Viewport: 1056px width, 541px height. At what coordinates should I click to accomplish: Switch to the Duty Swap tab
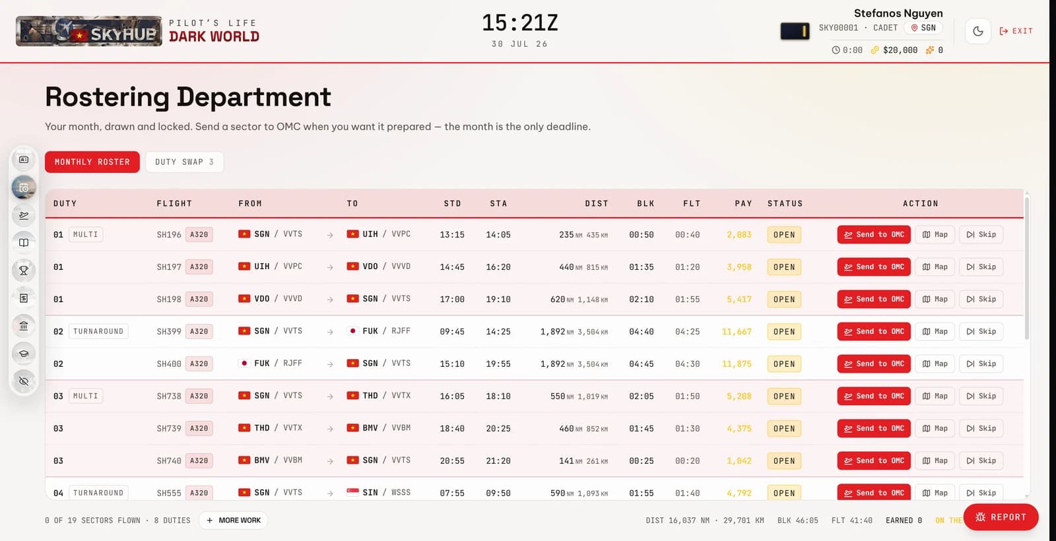pyautogui.click(x=184, y=162)
